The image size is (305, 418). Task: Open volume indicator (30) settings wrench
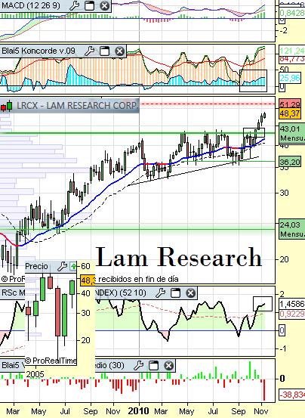pos(138,366)
